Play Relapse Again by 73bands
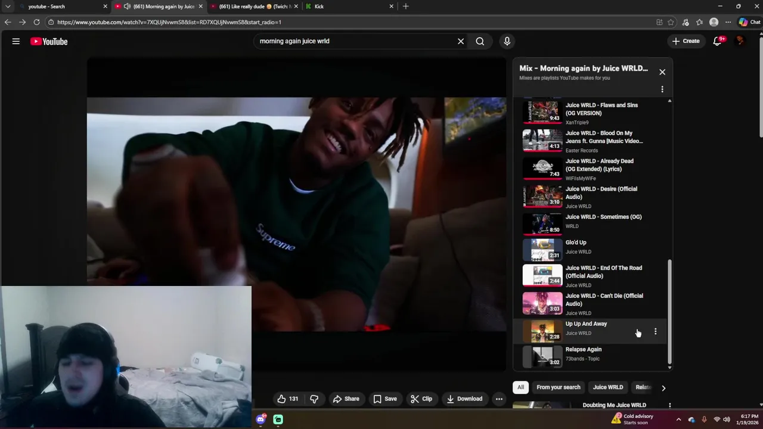The image size is (763, 429). (590, 356)
